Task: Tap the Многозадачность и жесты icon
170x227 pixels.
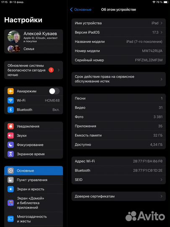Action: click(x=10, y=219)
